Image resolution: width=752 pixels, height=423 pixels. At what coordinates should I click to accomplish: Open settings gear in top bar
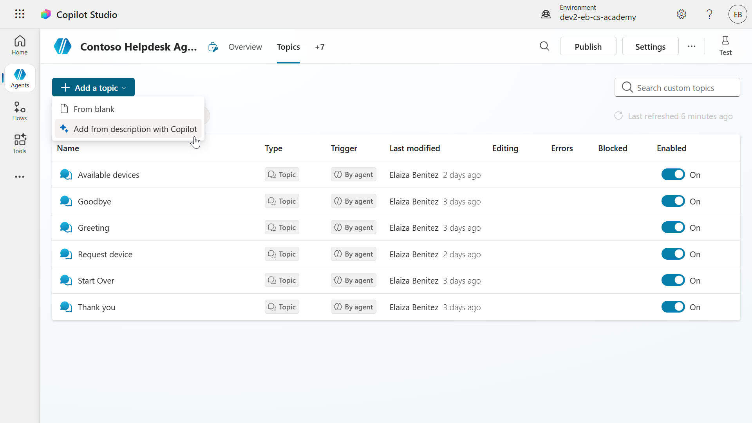[681, 14]
